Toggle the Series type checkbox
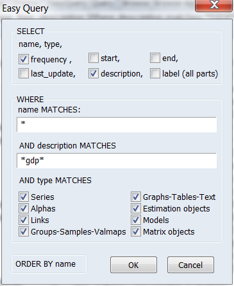The width and height of the screenshot is (234, 286). click(24, 197)
